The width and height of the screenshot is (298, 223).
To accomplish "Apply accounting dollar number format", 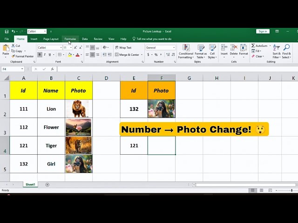I will [148, 55].
